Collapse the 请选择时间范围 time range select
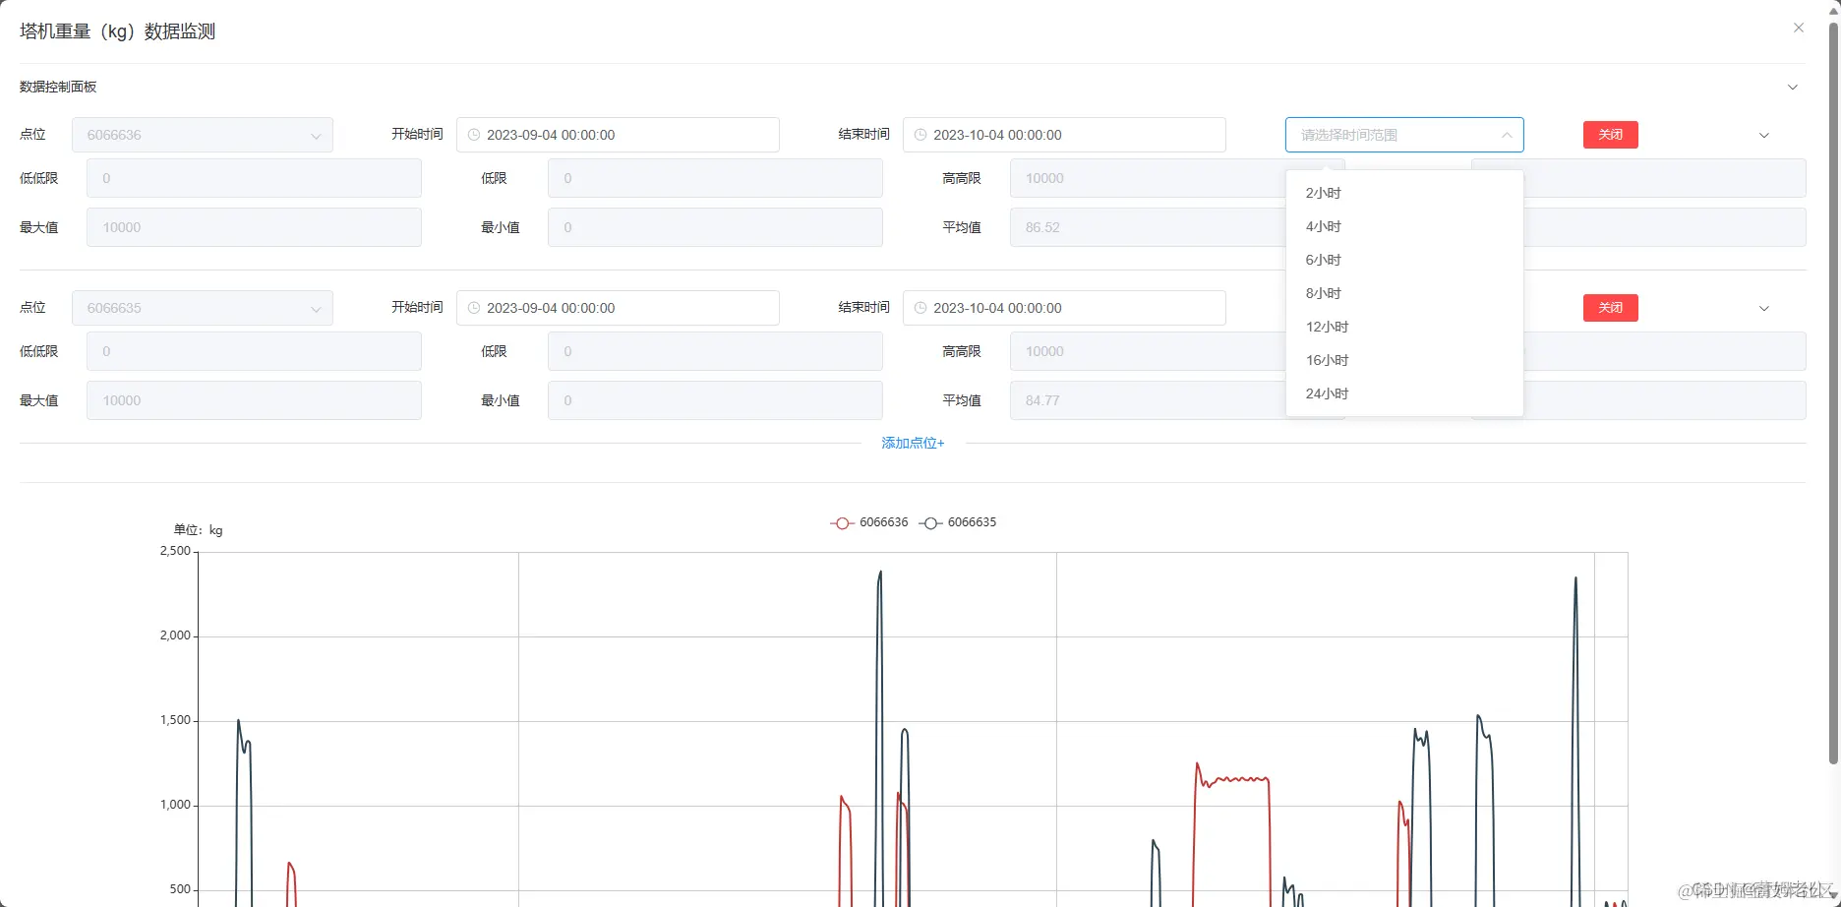This screenshot has width=1841, height=907. pos(1404,135)
